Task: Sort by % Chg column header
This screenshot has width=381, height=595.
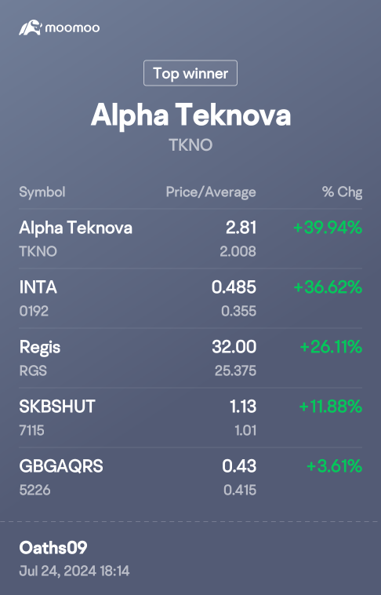Action: pos(342,192)
